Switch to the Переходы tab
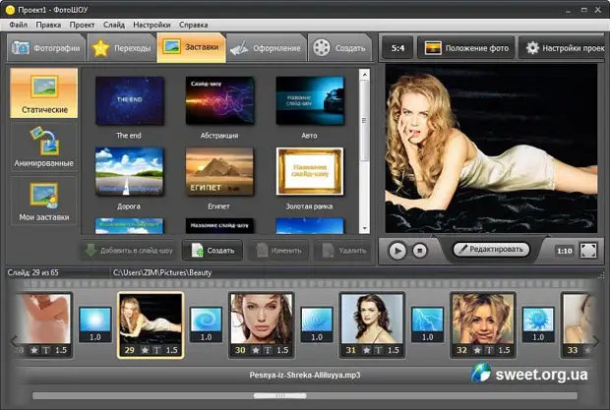610x410 pixels. pos(120,47)
